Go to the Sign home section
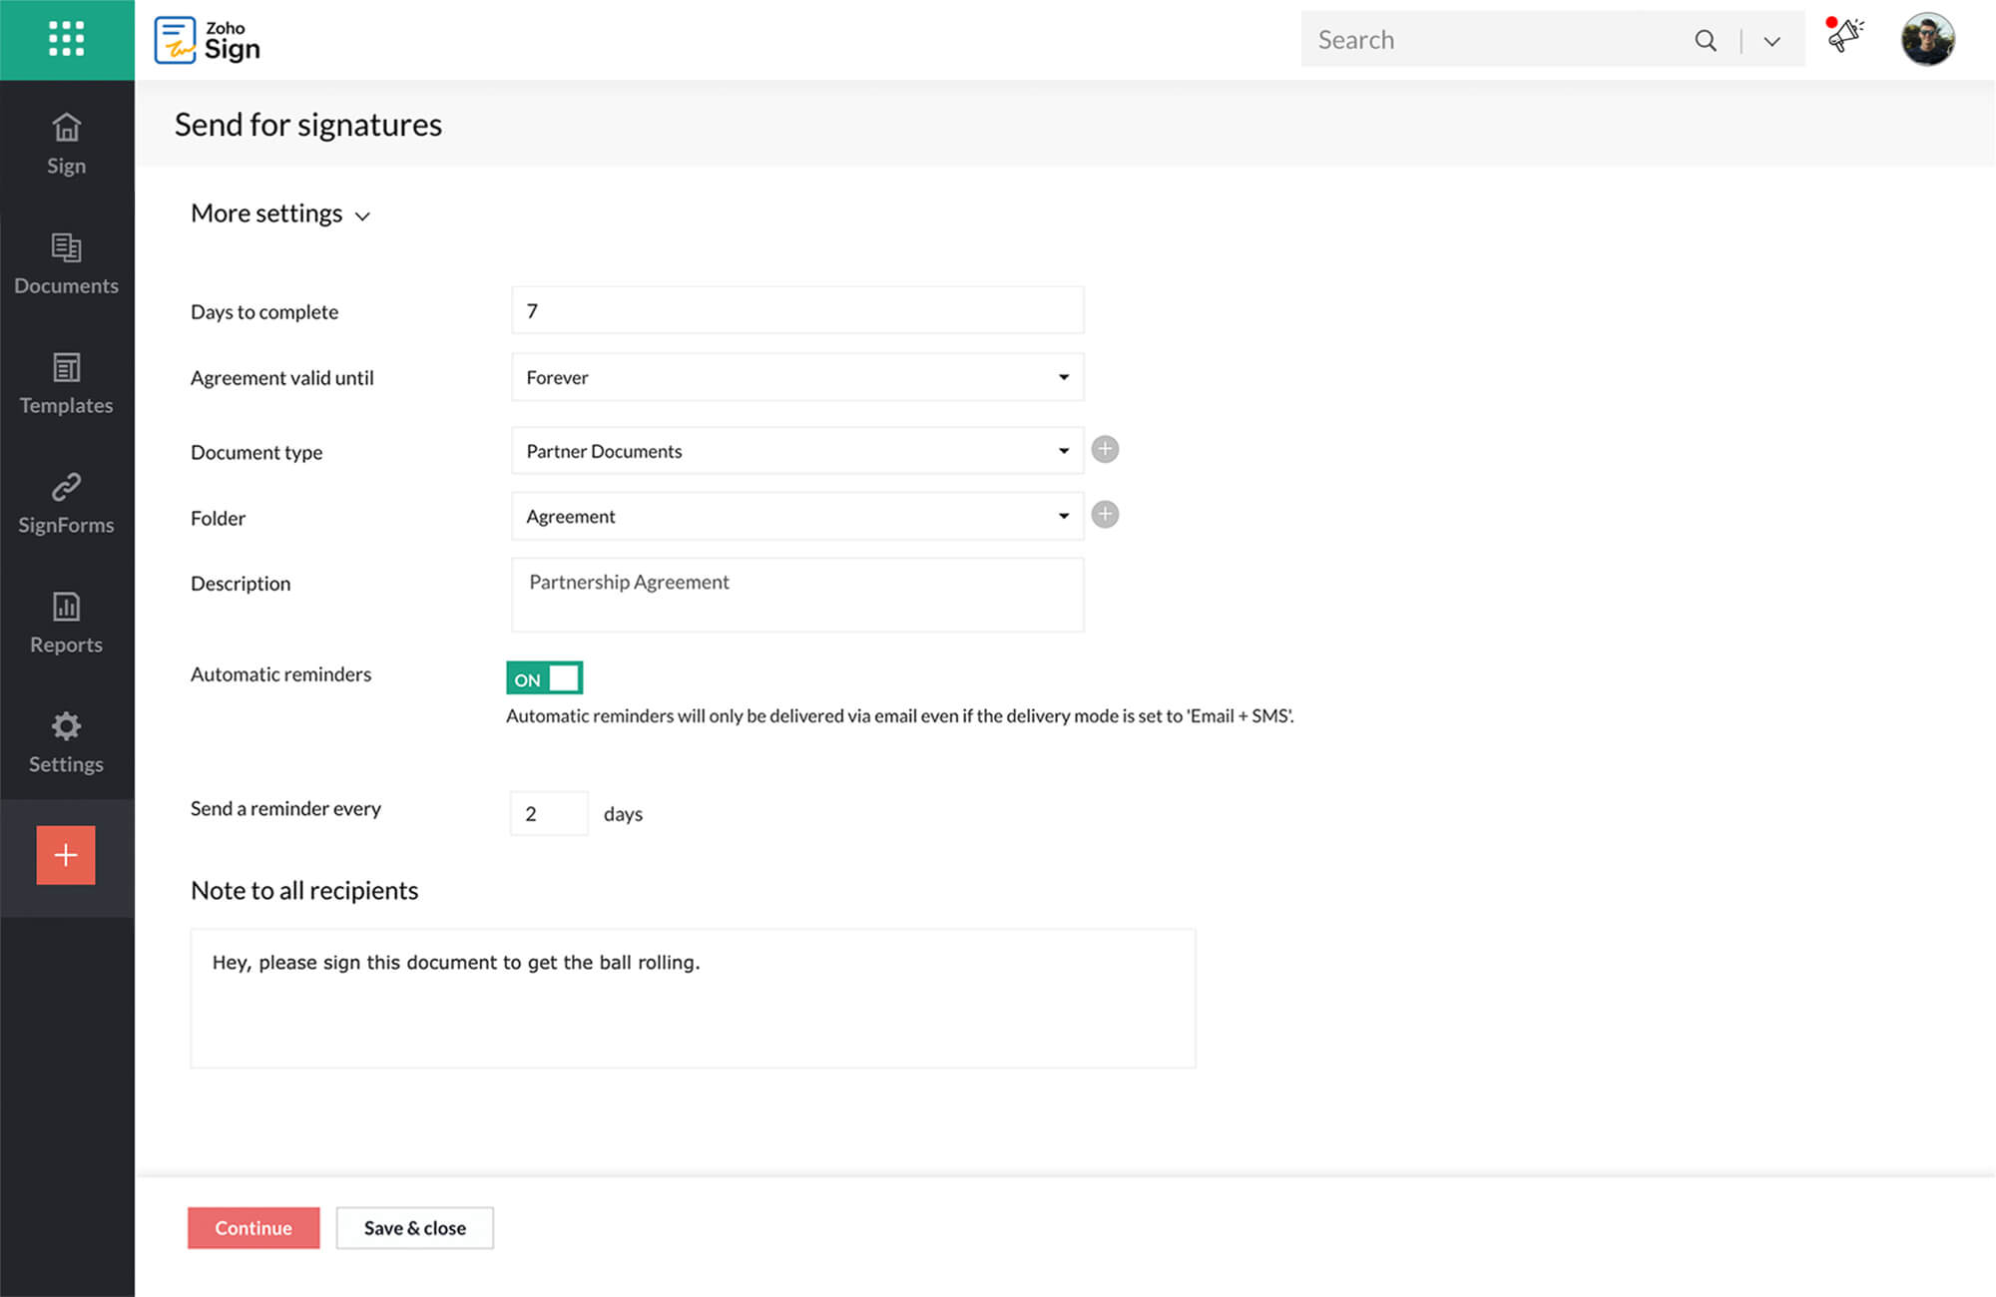Screen dimensions: 1996x1297 click(66, 144)
